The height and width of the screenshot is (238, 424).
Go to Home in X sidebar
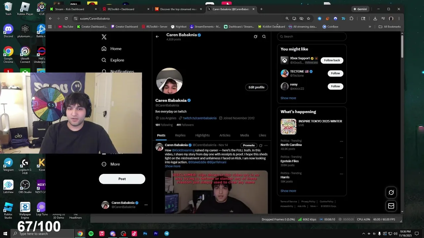coord(112,49)
